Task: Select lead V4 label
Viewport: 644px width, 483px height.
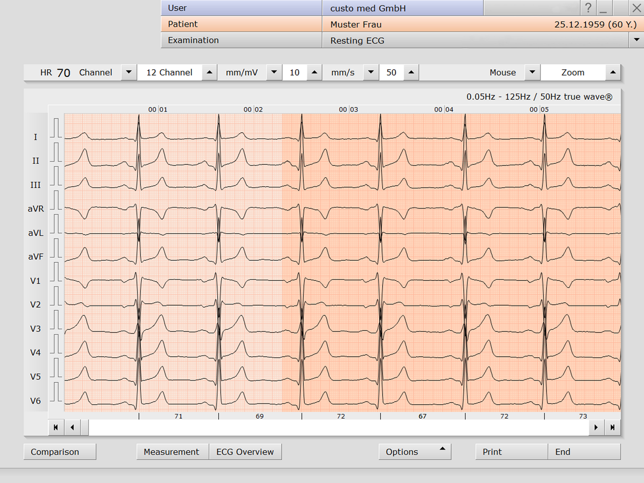Action: [x=35, y=353]
